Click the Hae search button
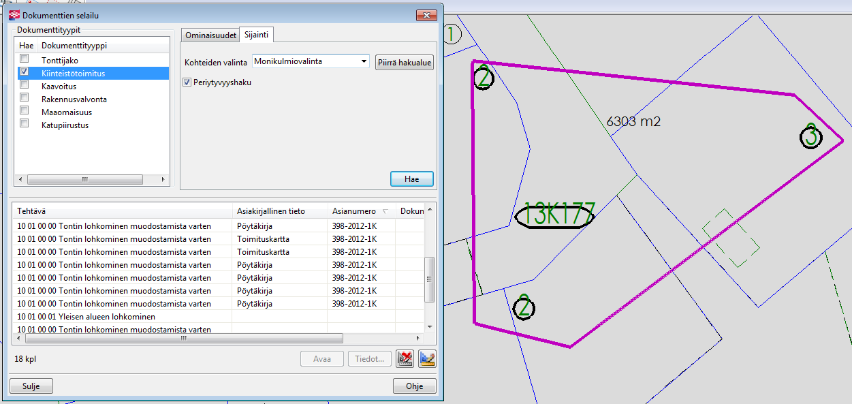 tap(412, 179)
